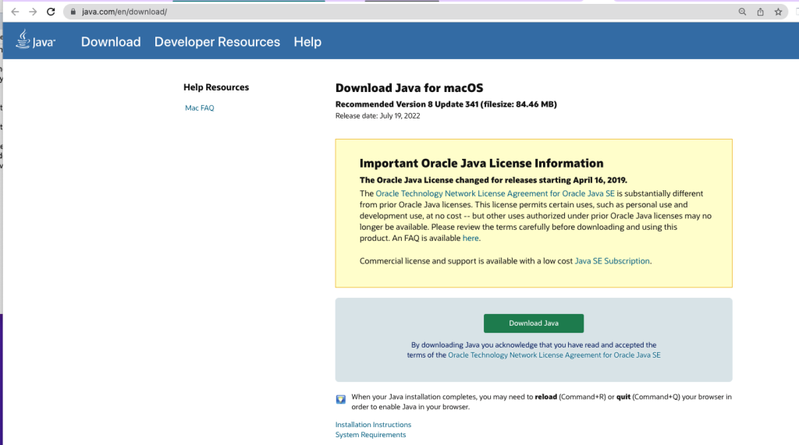Click the browser forward arrow
Image resolution: width=799 pixels, height=445 pixels.
(x=33, y=12)
